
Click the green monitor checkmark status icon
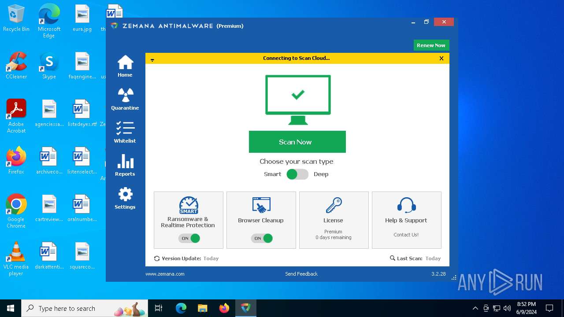click(x=298, y=100)
